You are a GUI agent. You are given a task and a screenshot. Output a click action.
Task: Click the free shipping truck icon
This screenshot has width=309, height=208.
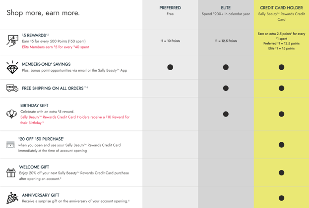12,88
